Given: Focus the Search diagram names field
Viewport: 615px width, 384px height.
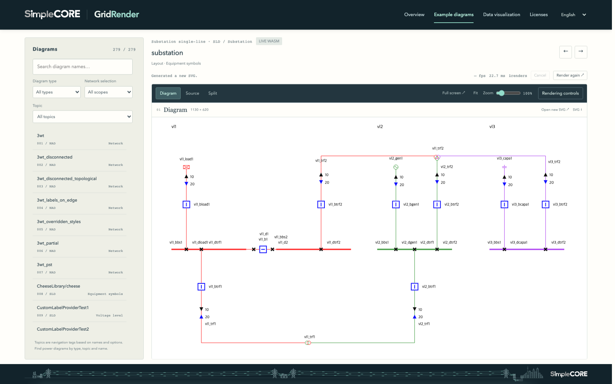Looking at the screenshot, I should 83,67.
